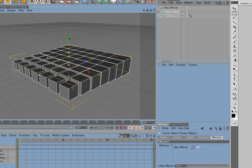Click the render view clapperboard icon
This screenshot has width=252, height=168.
(x=62, y=1)
